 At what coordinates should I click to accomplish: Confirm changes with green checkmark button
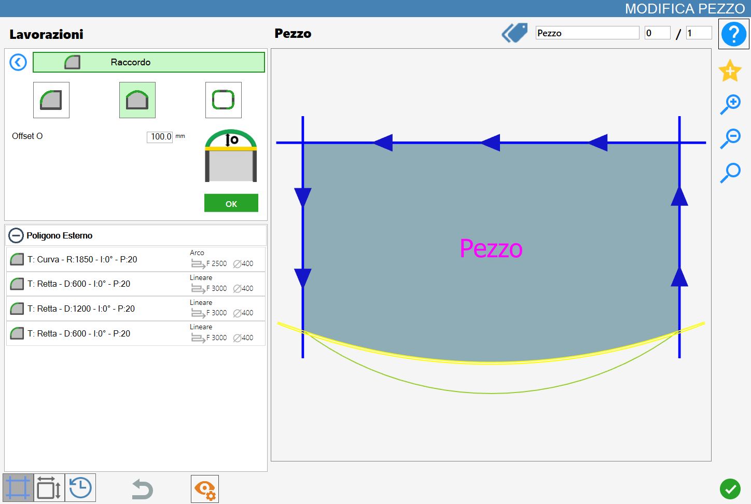click(x=730, y=489)
